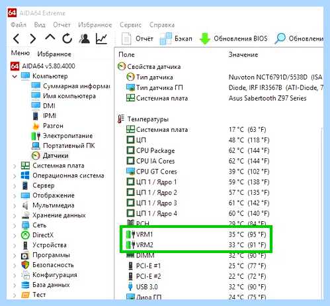Expand the Хранение данных tree node
This screenshot has width=330, height=306.
tap(15, 216)
